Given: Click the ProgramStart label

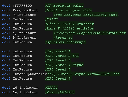Looking at the screenshot, I should coord(26,10).
